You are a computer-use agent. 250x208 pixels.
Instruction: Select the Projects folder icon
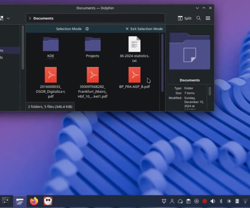pyautogui.click(x=93, y=44)
